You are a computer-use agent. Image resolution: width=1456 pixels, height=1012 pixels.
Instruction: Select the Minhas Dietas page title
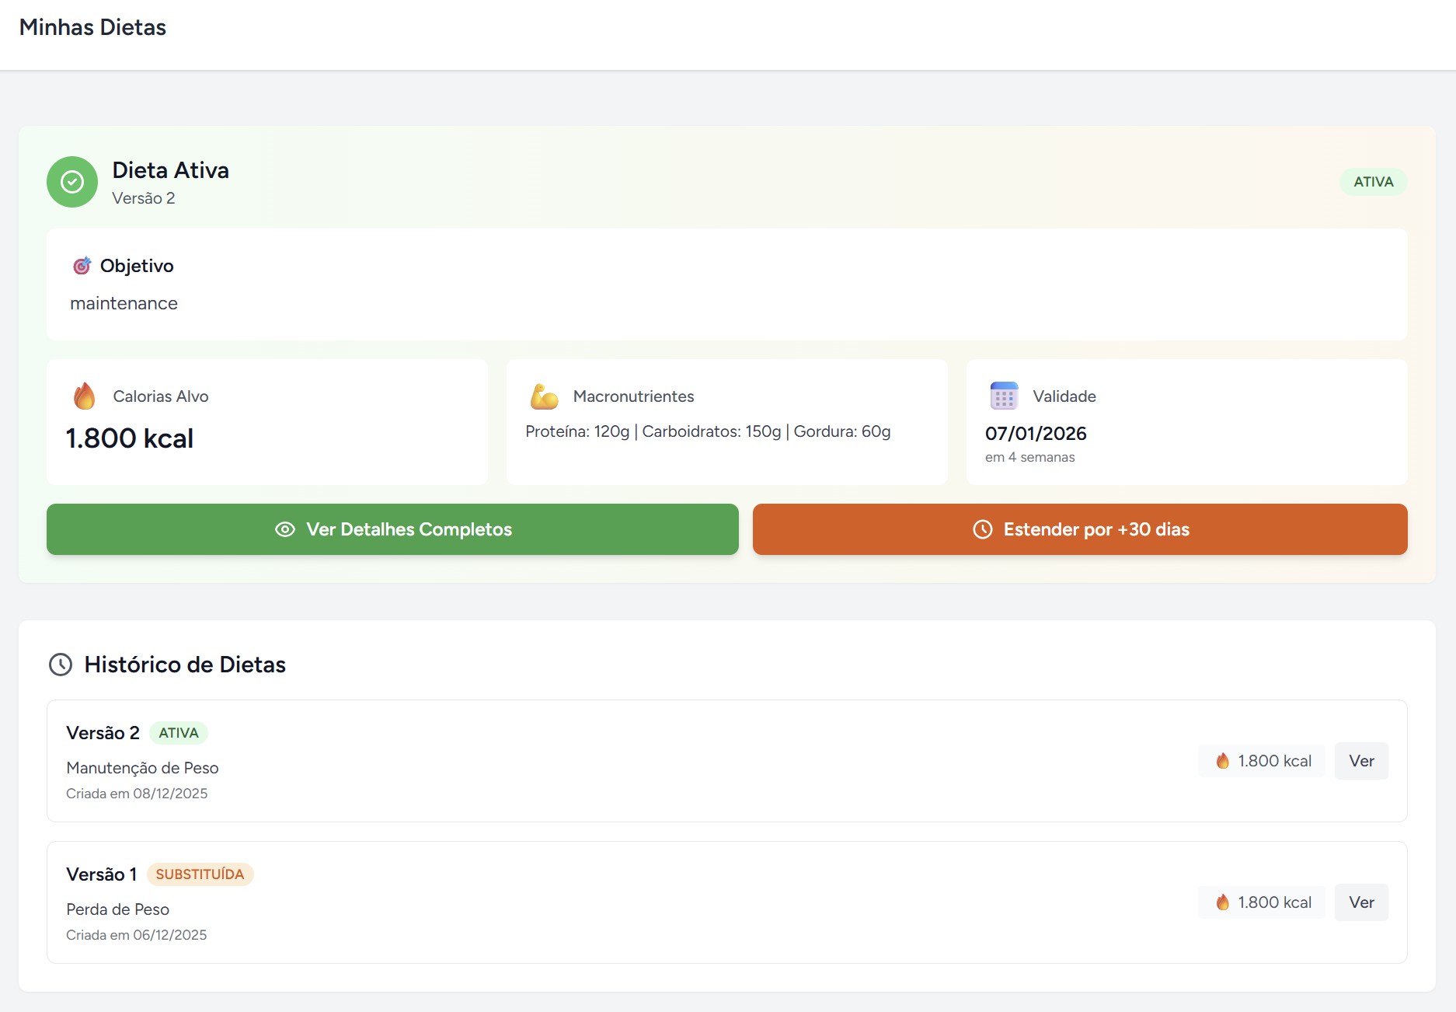(x=92, y=27)
